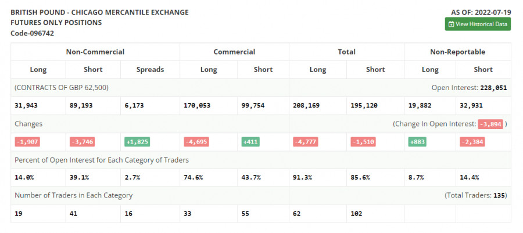Viewport: 523px width, 233px height.
Task: Click the Spreads column header
Action: coord(150,69)
